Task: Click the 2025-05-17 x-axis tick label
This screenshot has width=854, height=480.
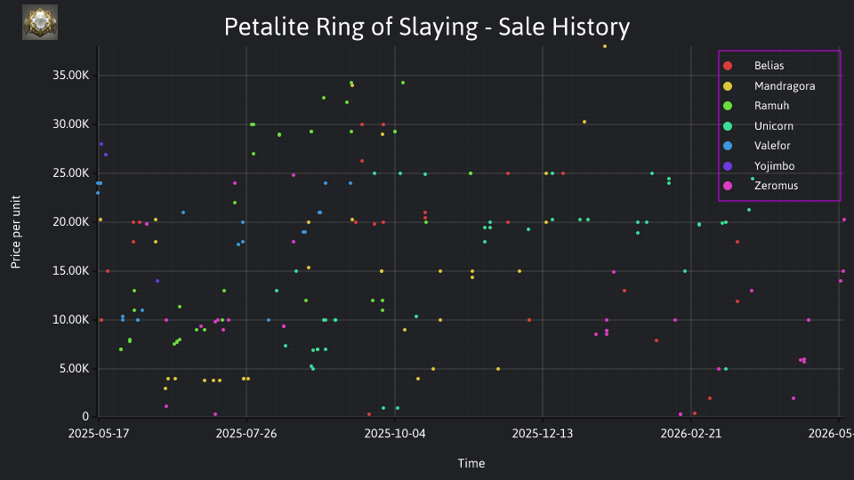Action: coord(99,434)
